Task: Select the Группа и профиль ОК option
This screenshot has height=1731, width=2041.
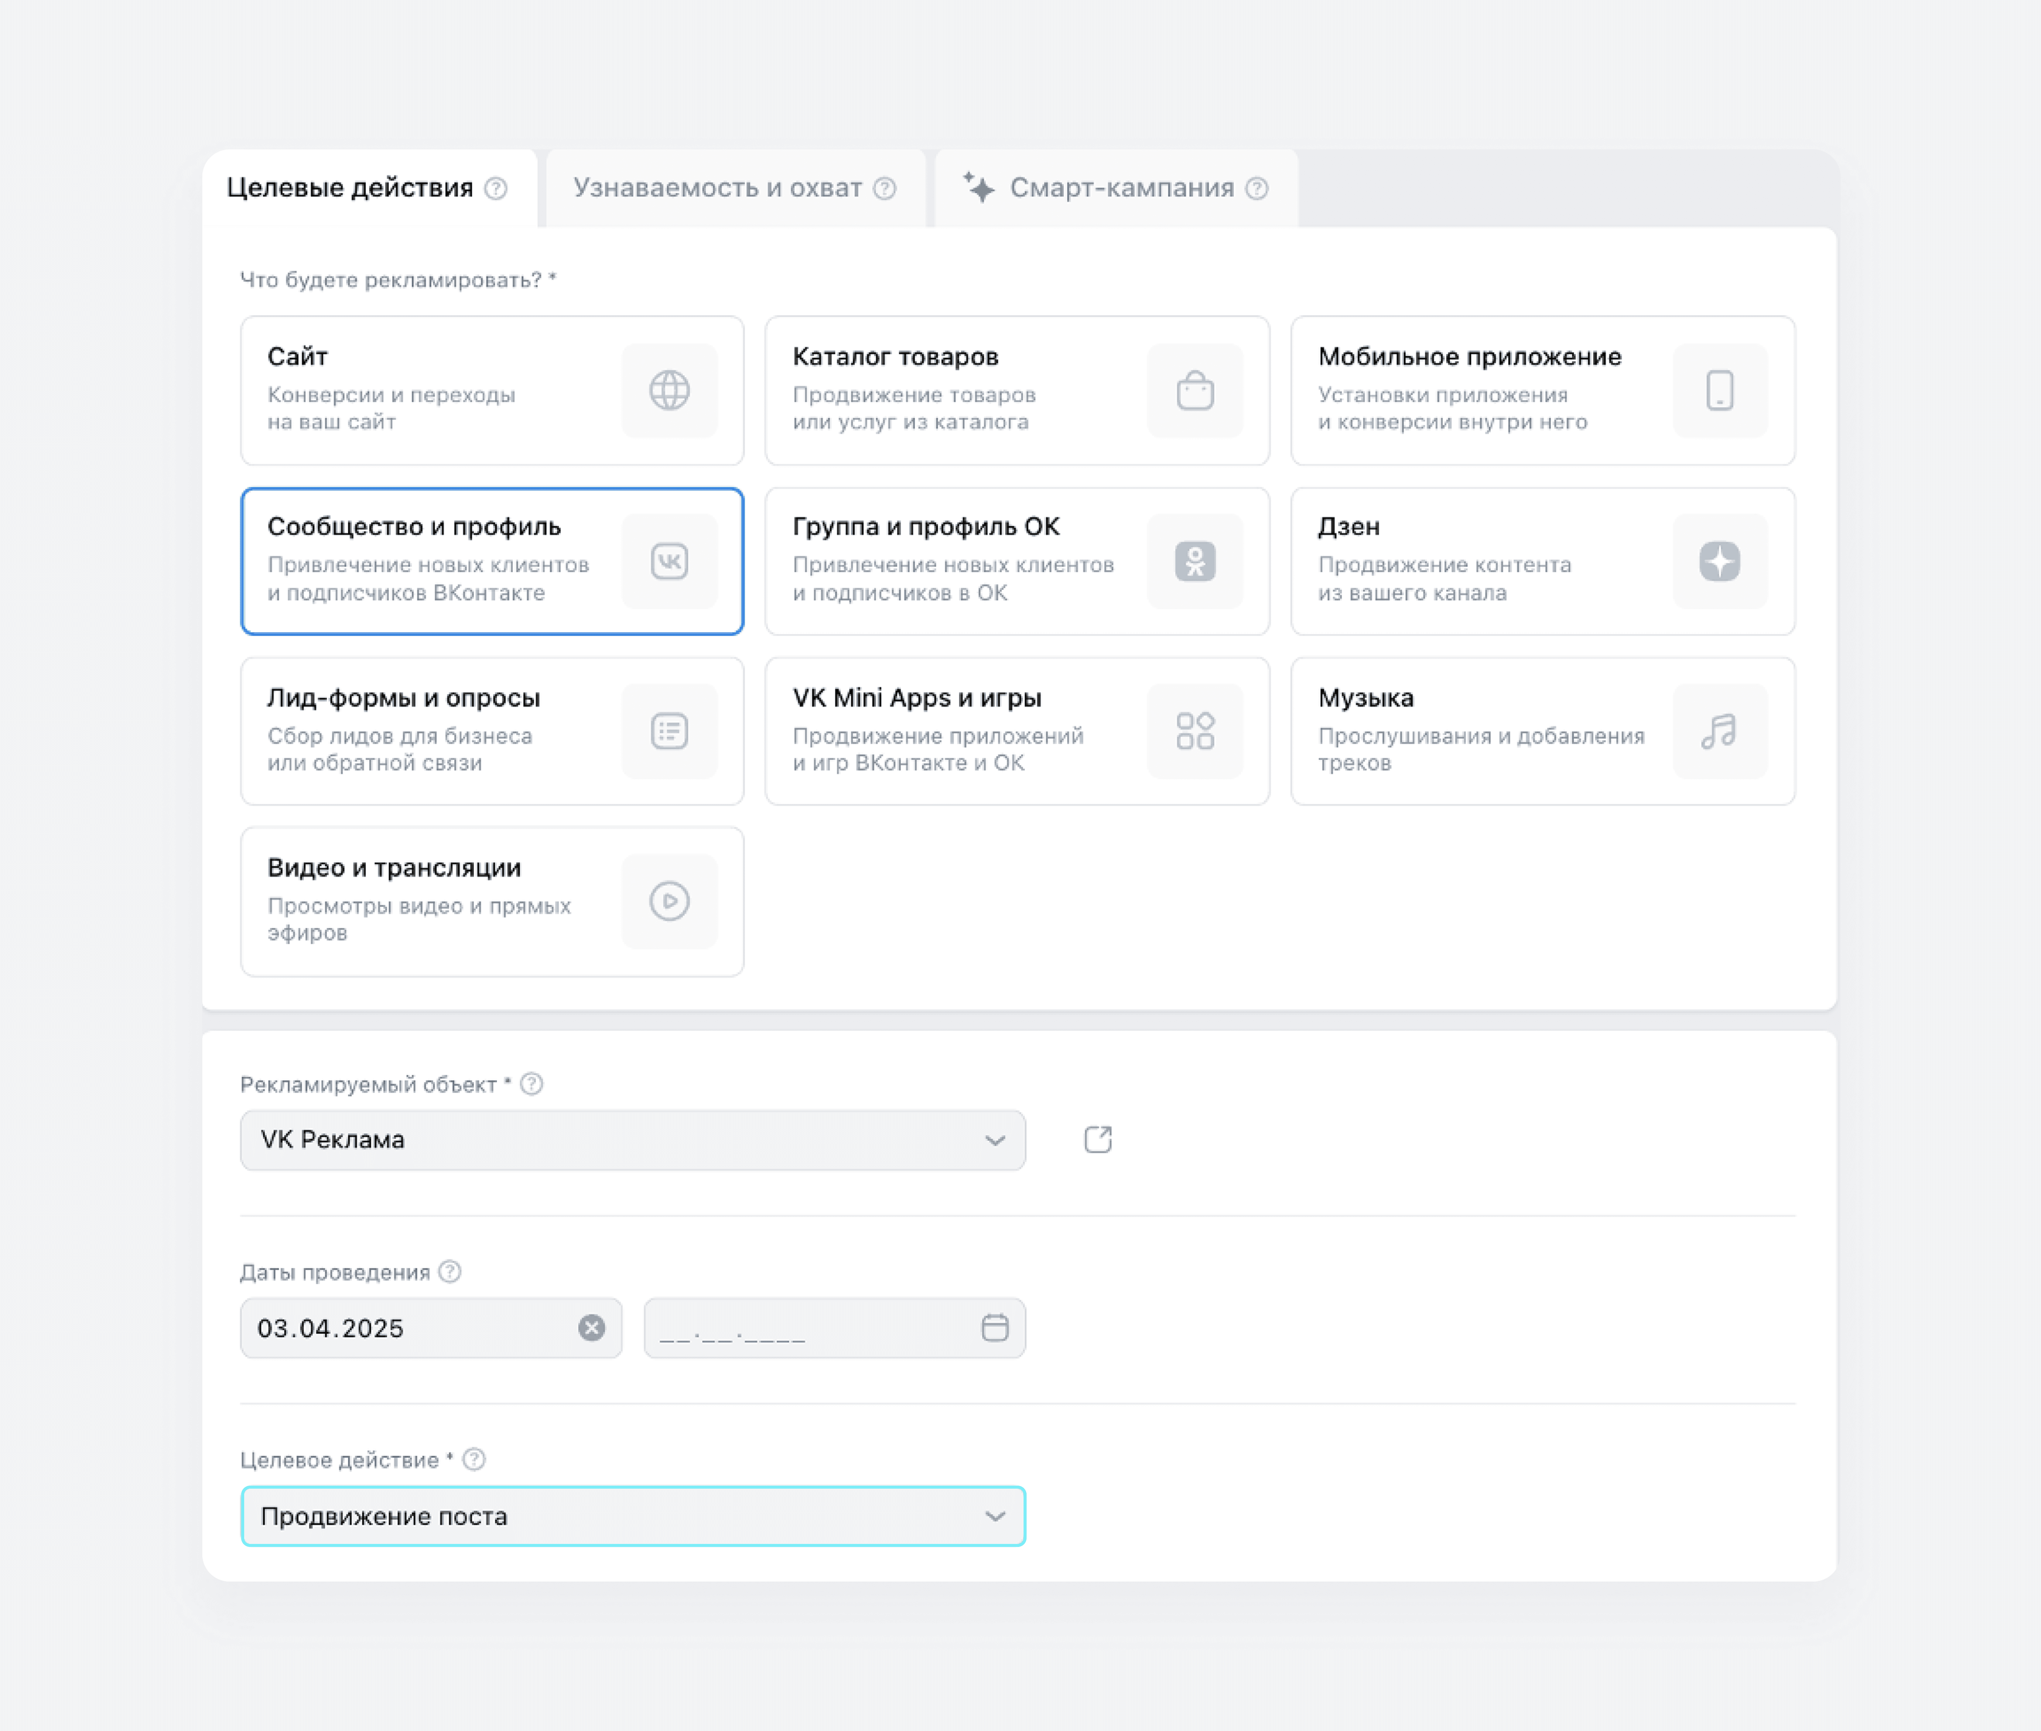Action: 1017,561
